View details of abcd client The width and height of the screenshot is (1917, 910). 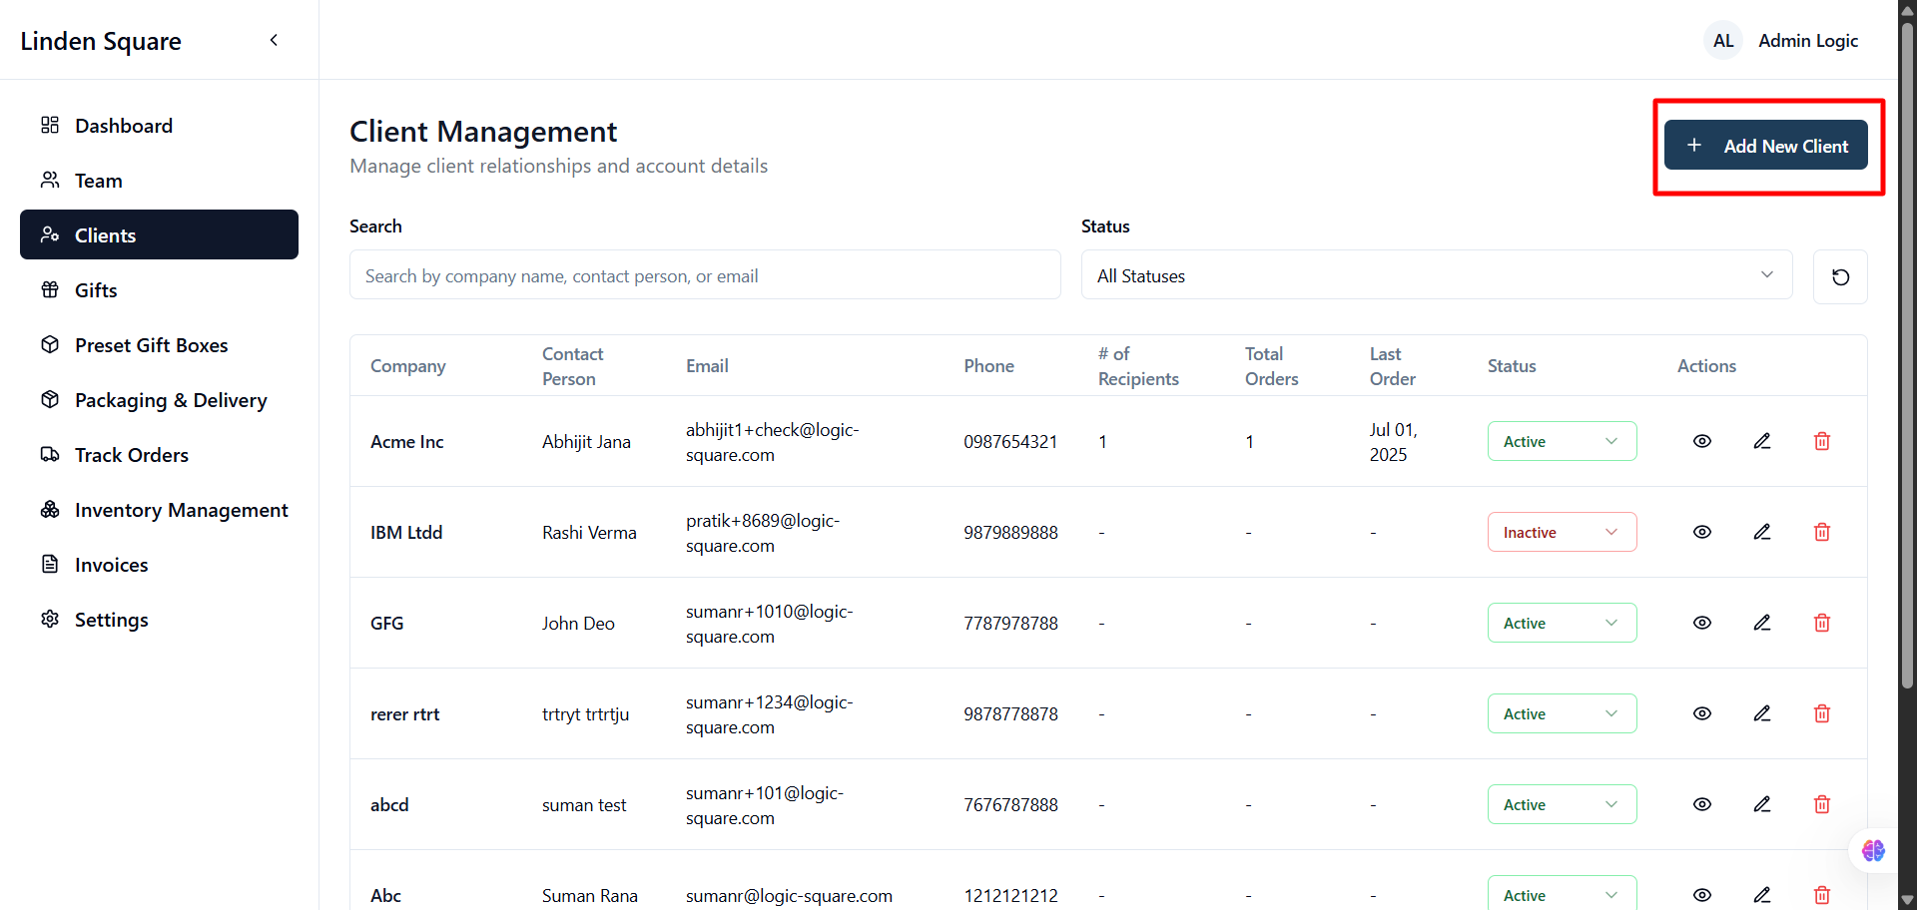tap(1702, 804)
